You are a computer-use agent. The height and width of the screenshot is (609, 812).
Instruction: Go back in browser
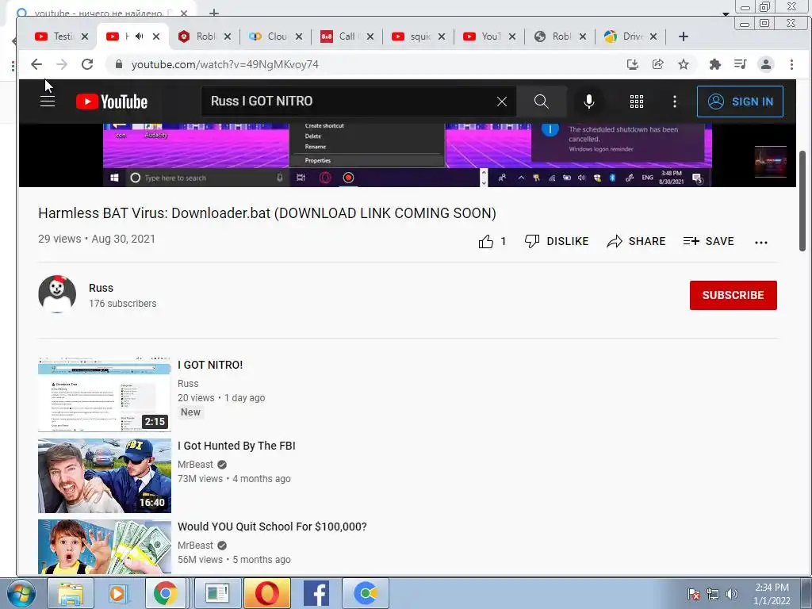click(36, 64)
